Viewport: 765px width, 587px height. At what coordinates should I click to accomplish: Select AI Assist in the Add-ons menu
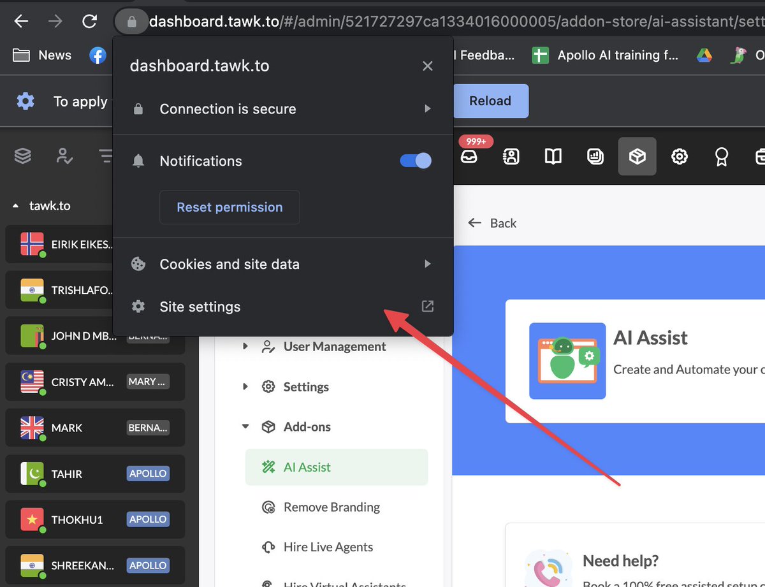[337, 467]
